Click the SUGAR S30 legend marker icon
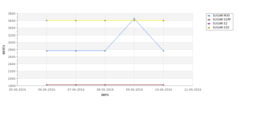The image size is (259, 114). 209,28
